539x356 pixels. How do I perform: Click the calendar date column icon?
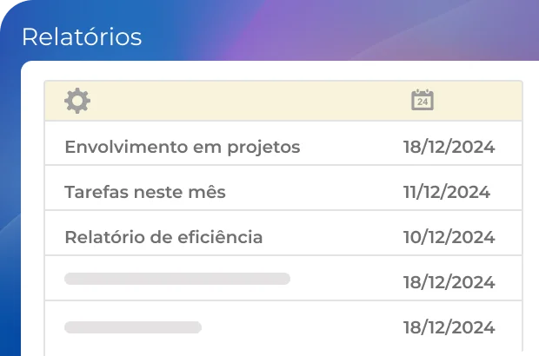click(x=423, y=100)
